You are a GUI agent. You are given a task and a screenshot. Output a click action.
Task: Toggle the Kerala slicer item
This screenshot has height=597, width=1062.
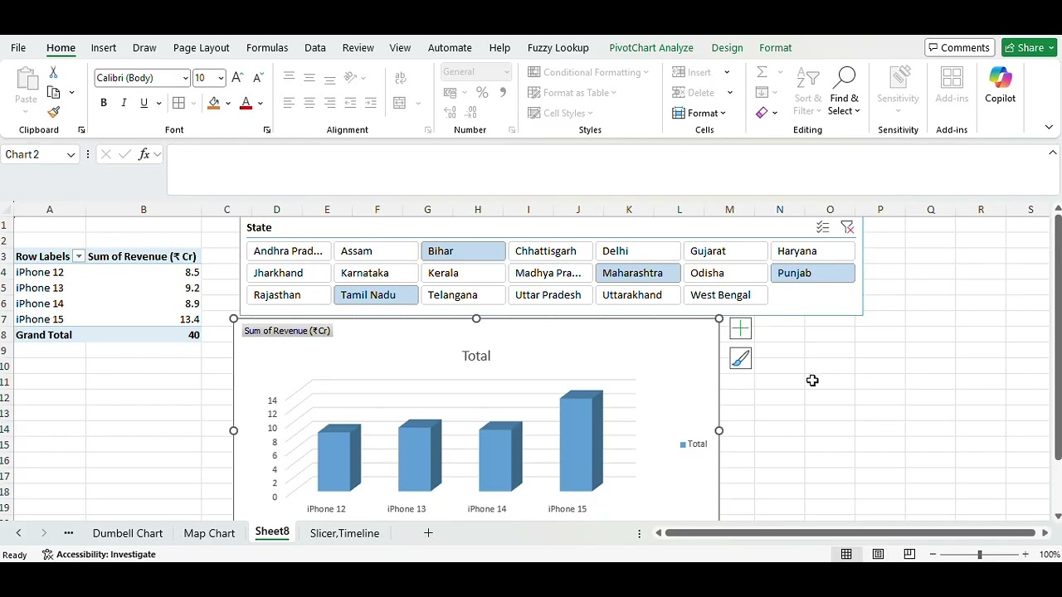click(463, 273)
